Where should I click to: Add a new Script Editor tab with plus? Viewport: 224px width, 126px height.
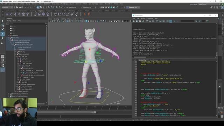[170, 60]
